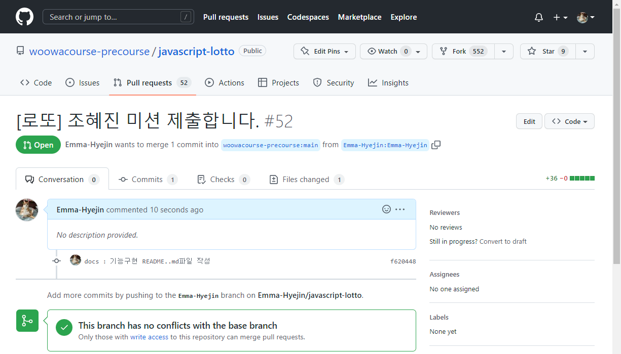Open commenter avatar beside the comment
The height and width of the screenshot is (354, 621).
[27, 209]
